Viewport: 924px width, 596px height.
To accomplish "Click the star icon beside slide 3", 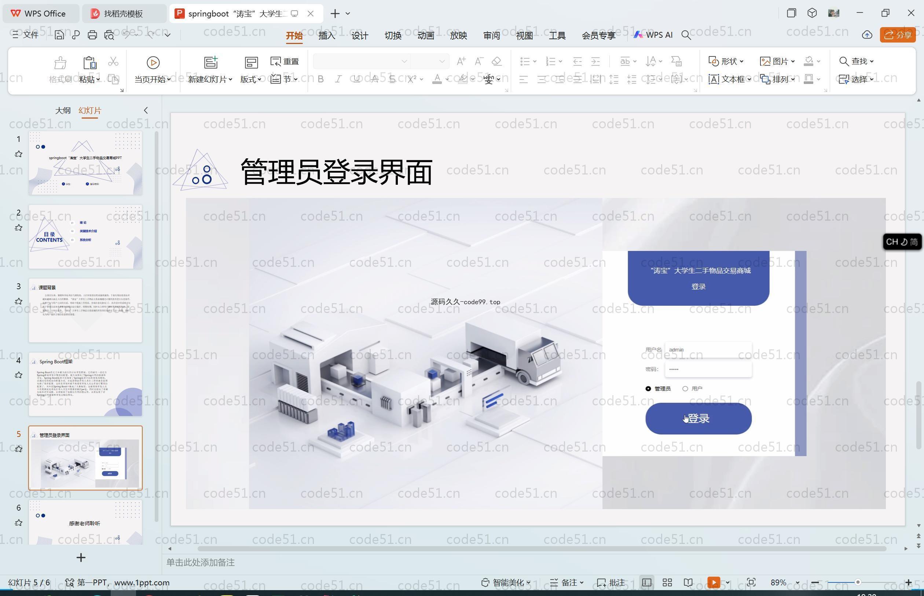I will tap(18, 301).
